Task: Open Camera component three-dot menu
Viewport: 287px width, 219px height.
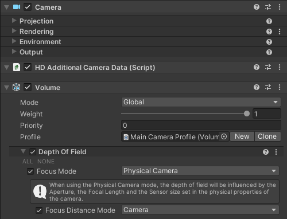Action: (x=280, y=7)
